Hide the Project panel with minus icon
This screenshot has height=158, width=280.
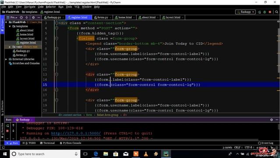coord(38,18)
